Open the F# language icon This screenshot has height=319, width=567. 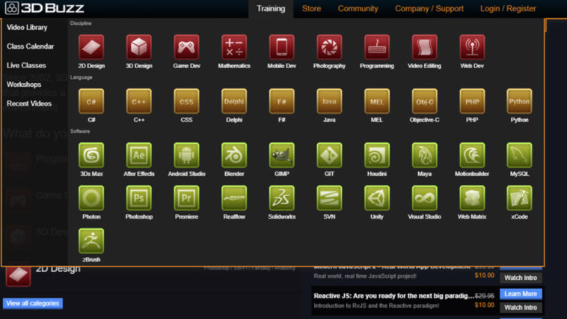click(282, 101)
